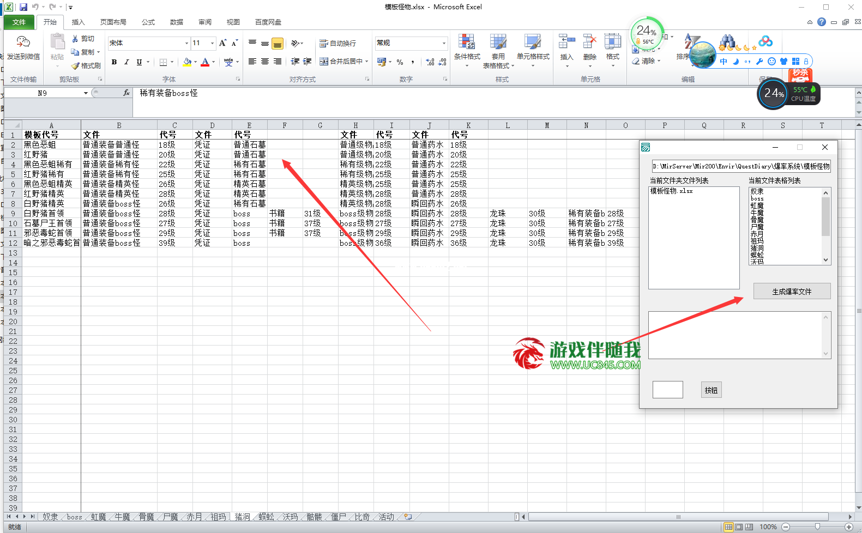Click the Baidu Netdisk cloud icon

765,41
